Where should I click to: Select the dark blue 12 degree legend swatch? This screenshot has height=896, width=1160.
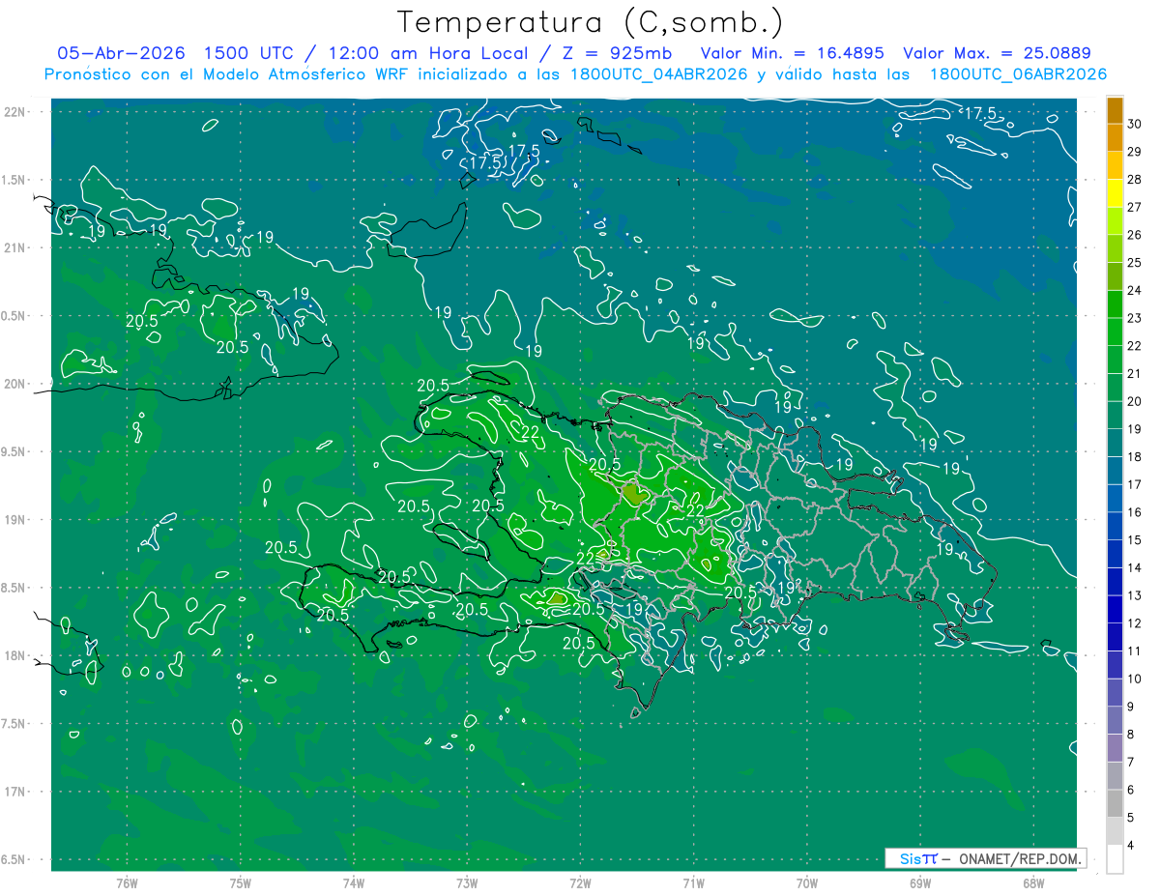[1115, 610]
